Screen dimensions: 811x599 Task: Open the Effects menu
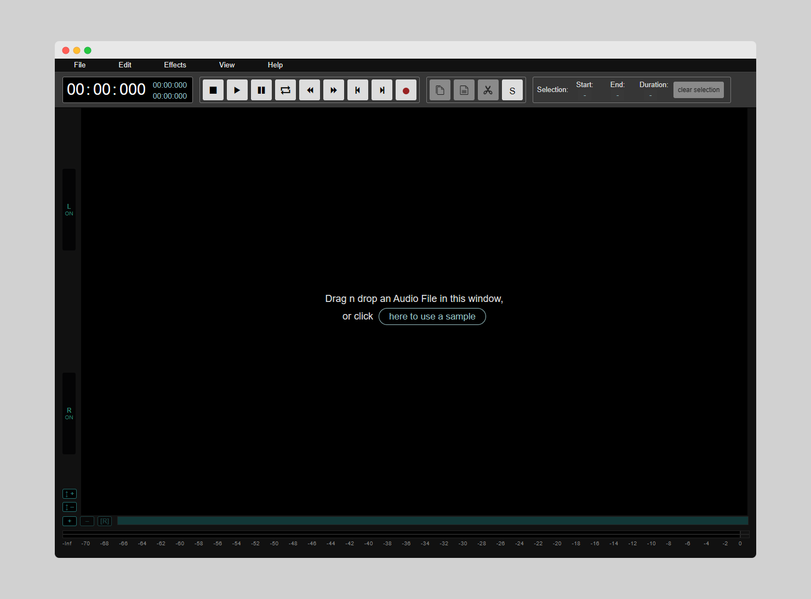[x=175, y=65]
